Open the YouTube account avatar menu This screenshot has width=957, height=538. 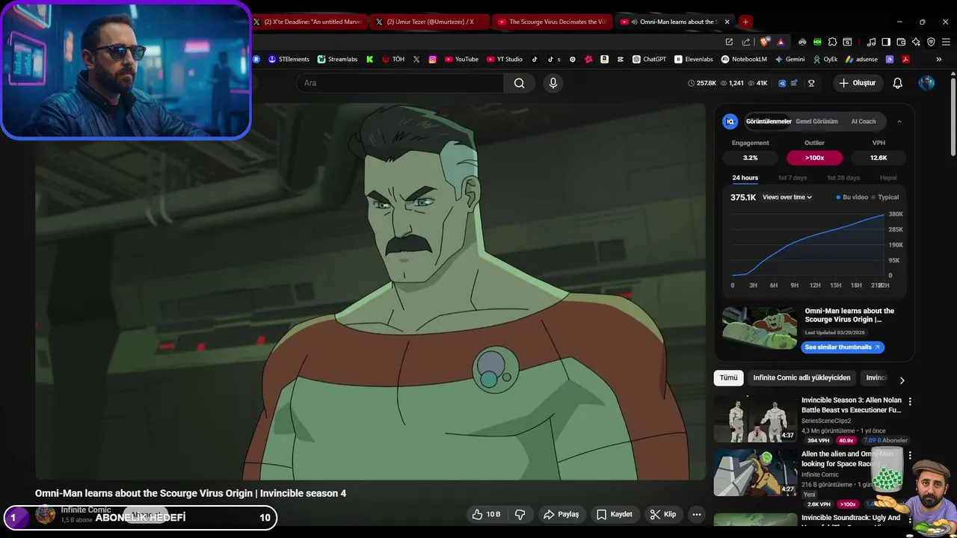[x=926, y=83]
